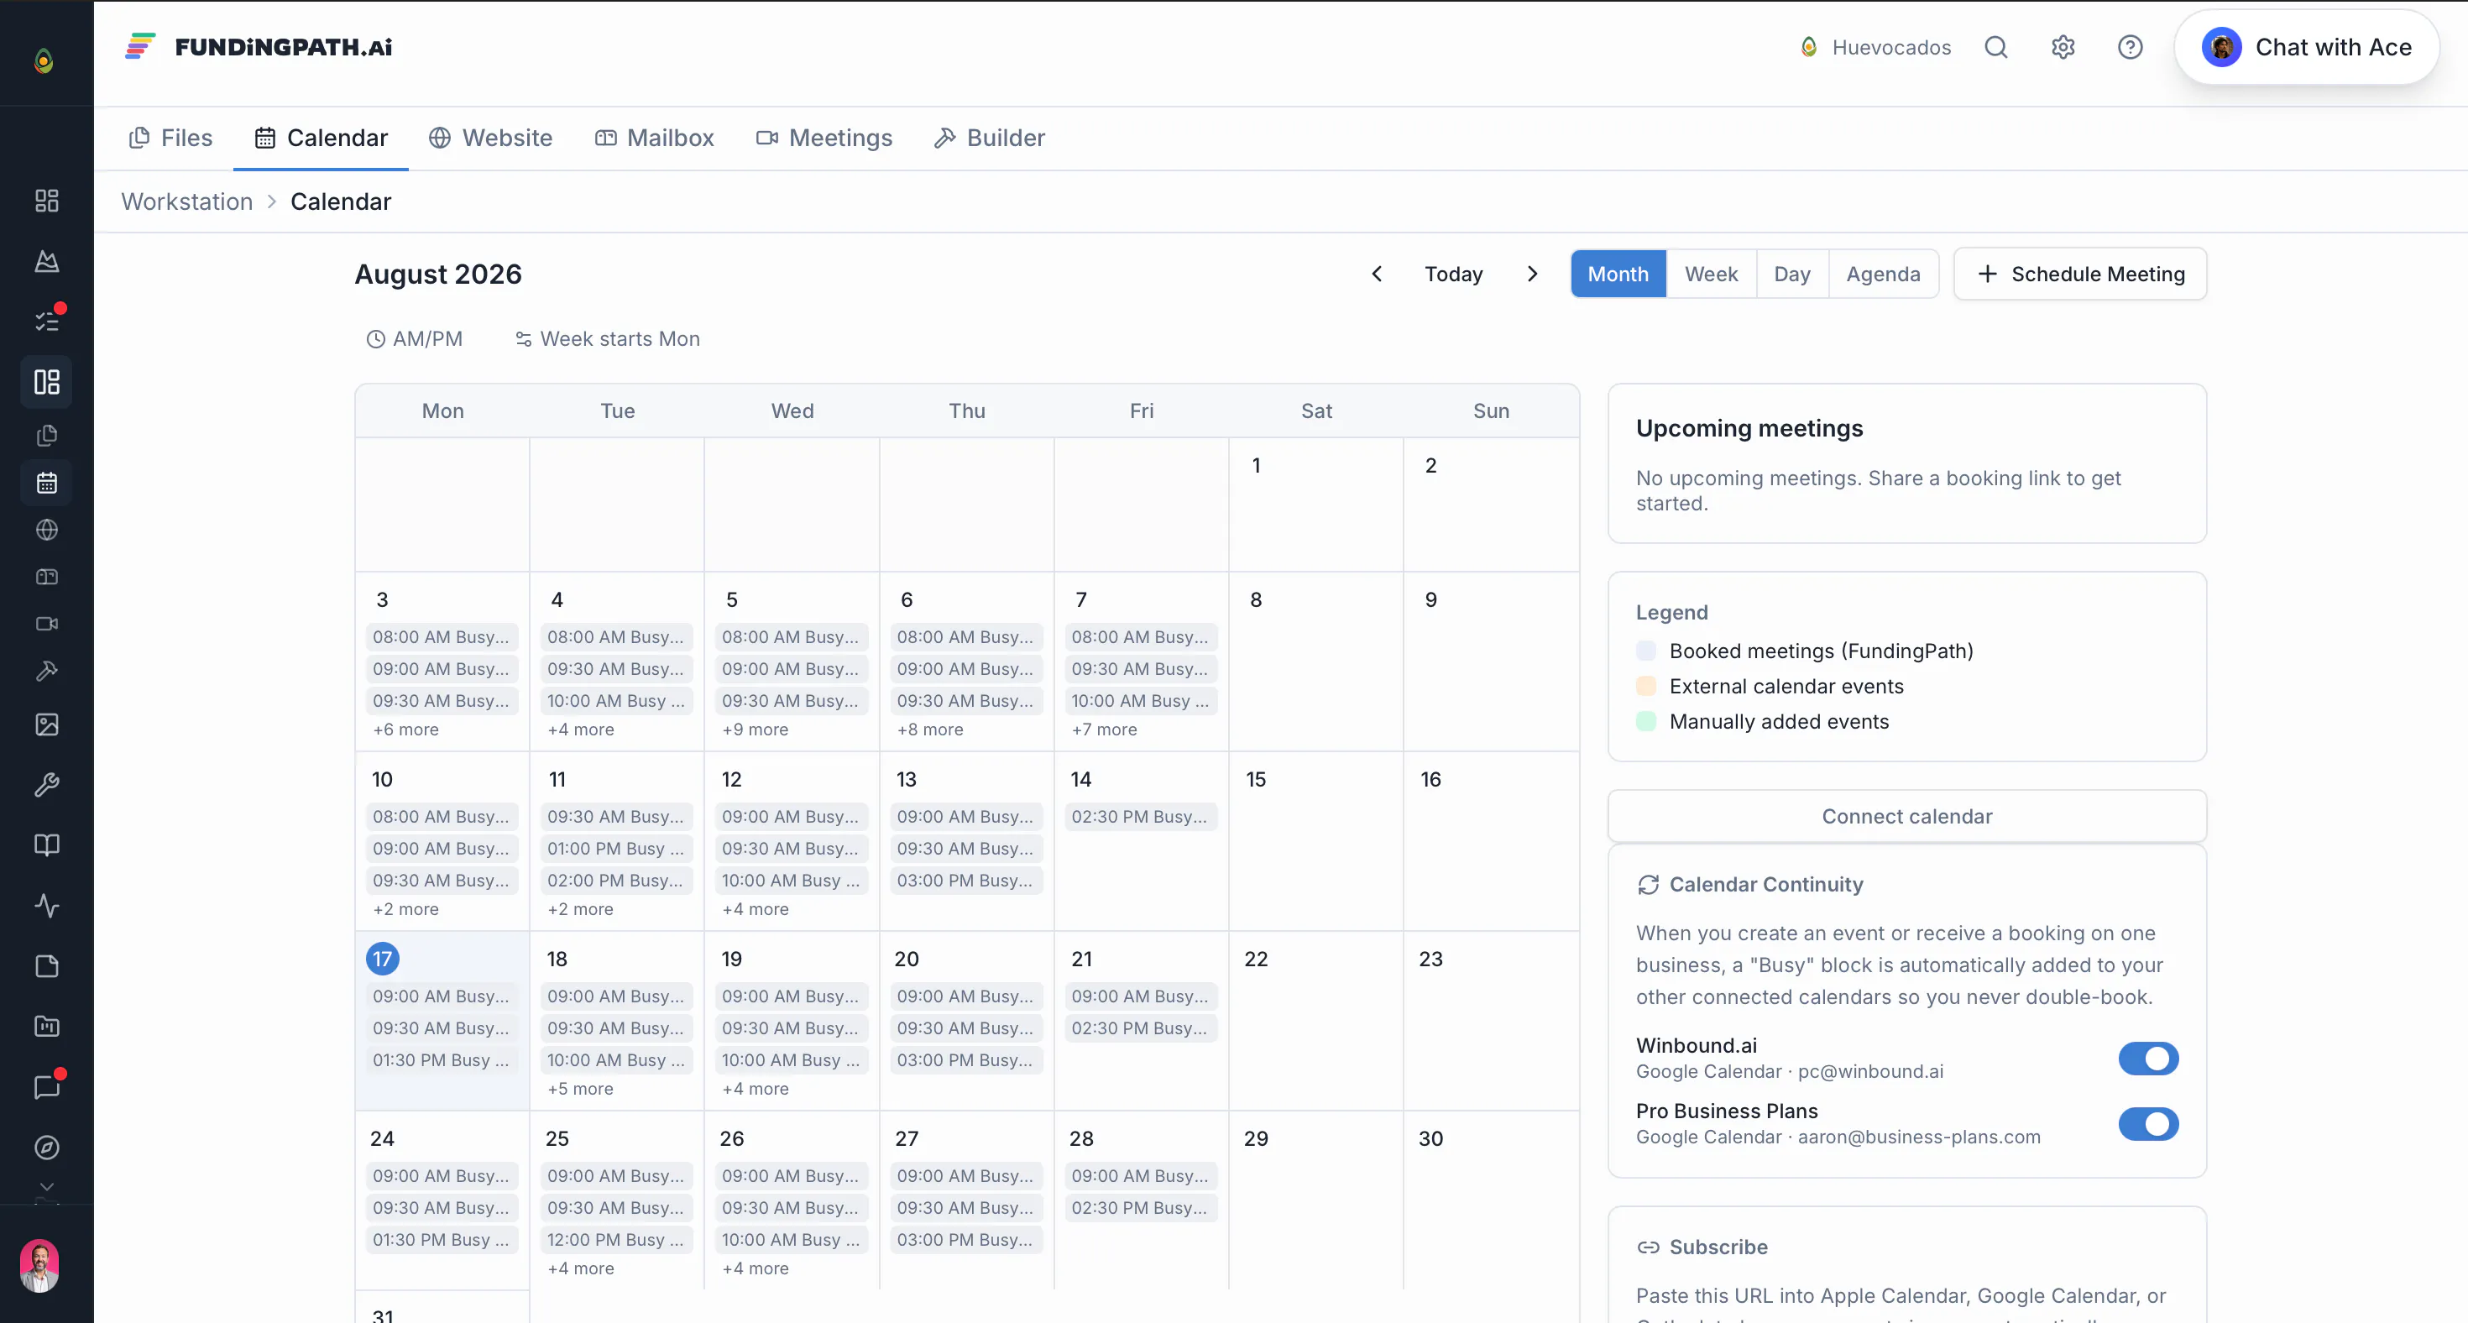
Task: Click the help question mark icon
Action: pos(2130,47)
